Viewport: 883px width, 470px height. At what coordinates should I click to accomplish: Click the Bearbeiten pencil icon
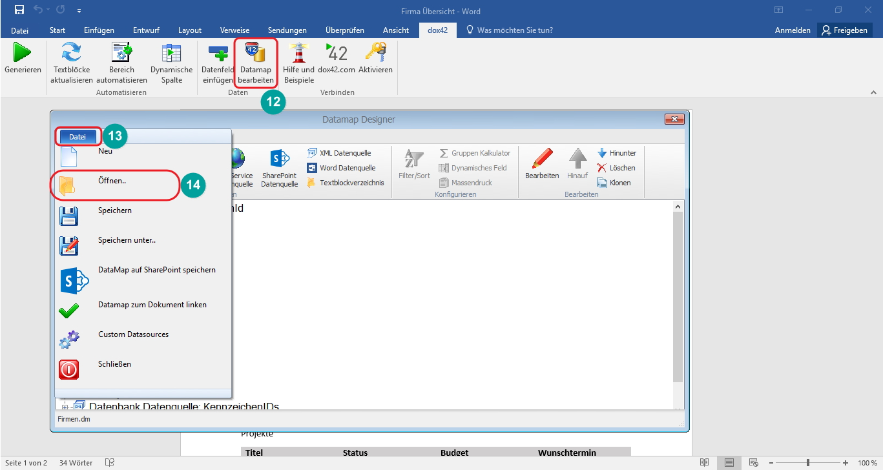click(543, 159)
